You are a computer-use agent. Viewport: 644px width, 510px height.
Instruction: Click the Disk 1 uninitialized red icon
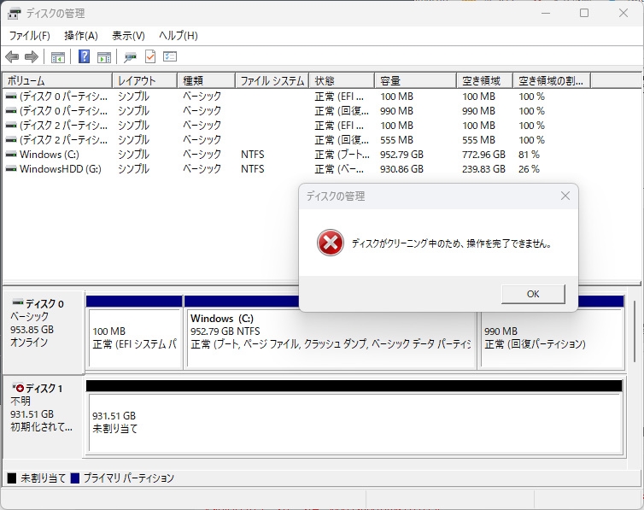click(x=18, y=387)
